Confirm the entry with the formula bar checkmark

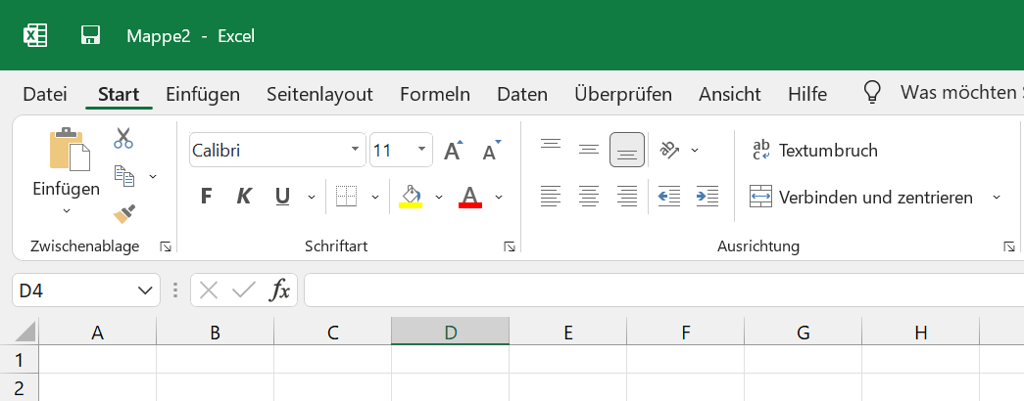pos(244,290)
